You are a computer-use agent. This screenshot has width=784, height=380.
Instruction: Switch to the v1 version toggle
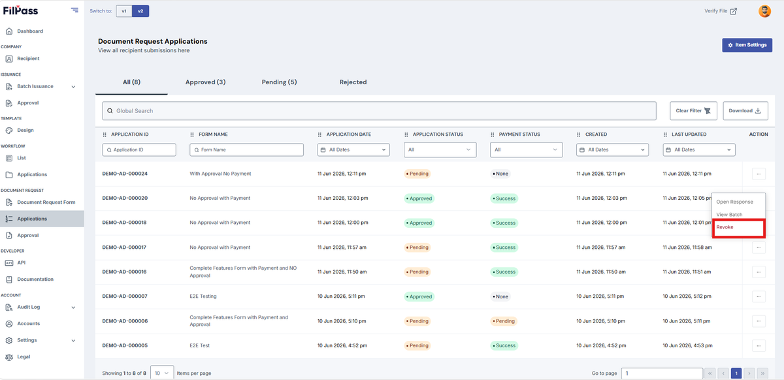tap(124, 11)
